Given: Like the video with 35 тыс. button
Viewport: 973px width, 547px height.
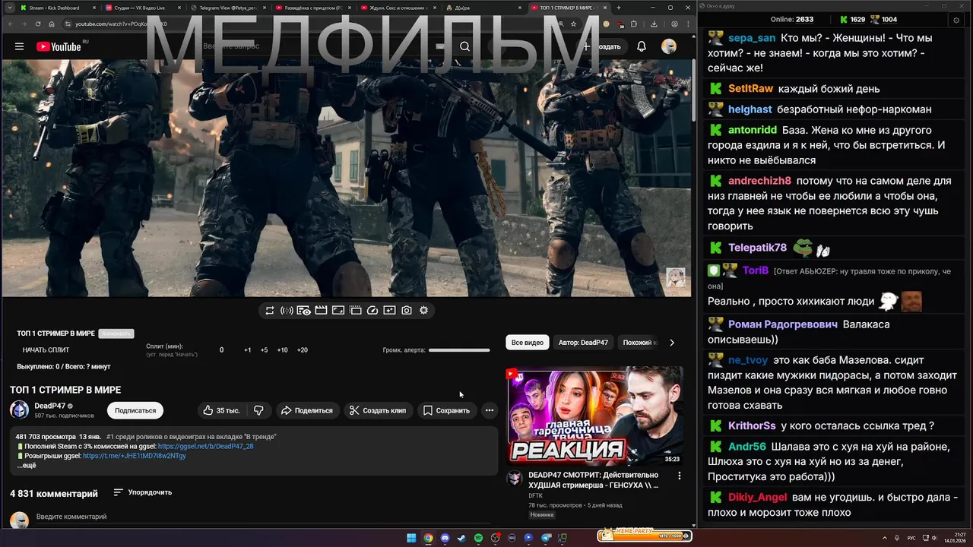Looking at the screenshot, I should tap(221, 410).
